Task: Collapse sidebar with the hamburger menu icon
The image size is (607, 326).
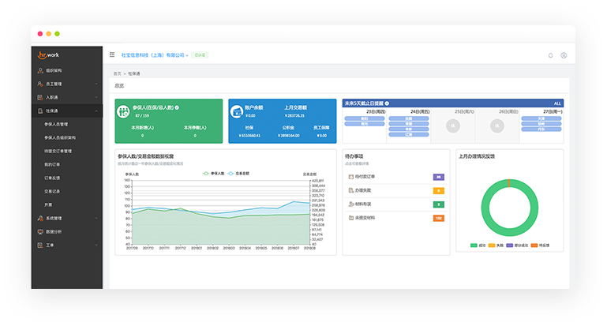Action: click(112, 55)
